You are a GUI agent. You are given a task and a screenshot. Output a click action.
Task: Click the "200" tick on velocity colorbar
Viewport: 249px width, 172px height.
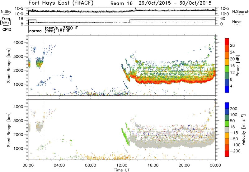pos(234,109)
